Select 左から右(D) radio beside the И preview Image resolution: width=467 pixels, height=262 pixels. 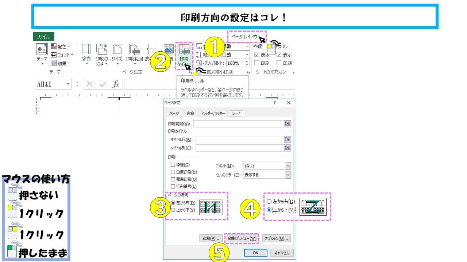click(173, 203)
